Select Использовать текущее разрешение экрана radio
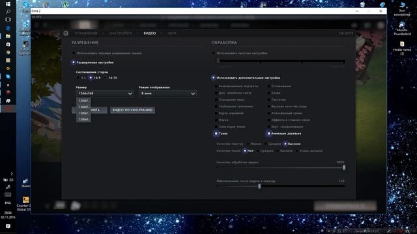The height and width of the screenshot is (234, 417). point(74,53)
